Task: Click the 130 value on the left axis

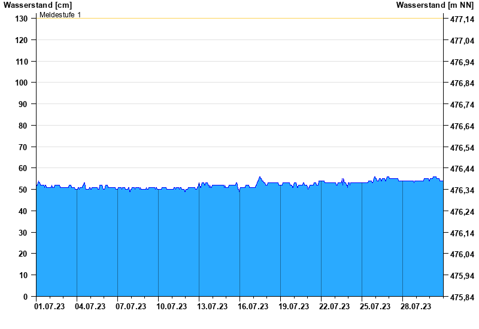Action: [x=22, y=19]
